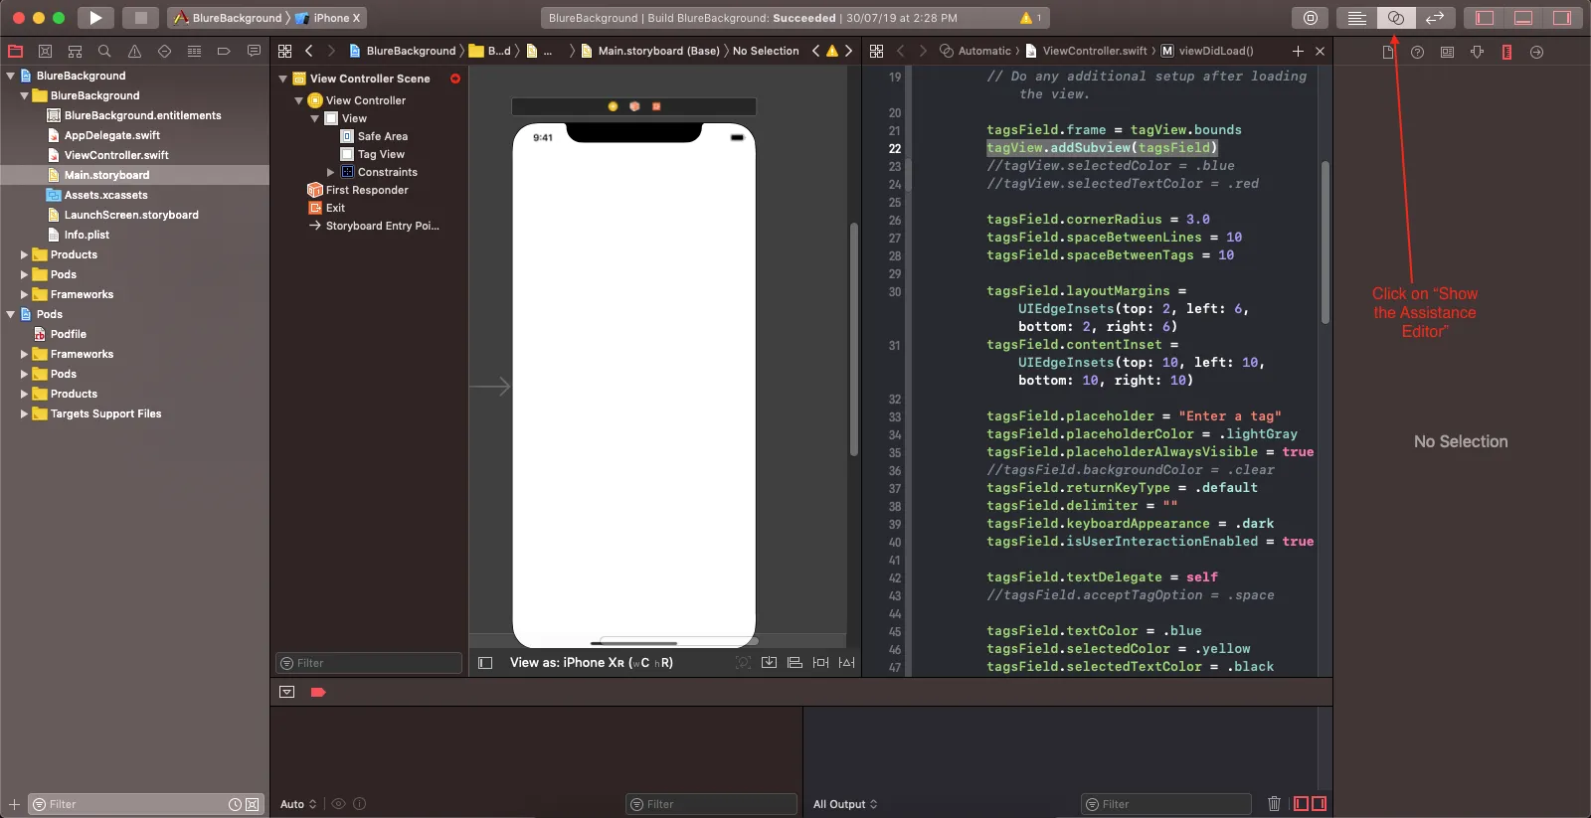The height and width of the screenshot is (818, 1591).
Task: Toggle the Debug area panel
Action: click(1522, 18)
